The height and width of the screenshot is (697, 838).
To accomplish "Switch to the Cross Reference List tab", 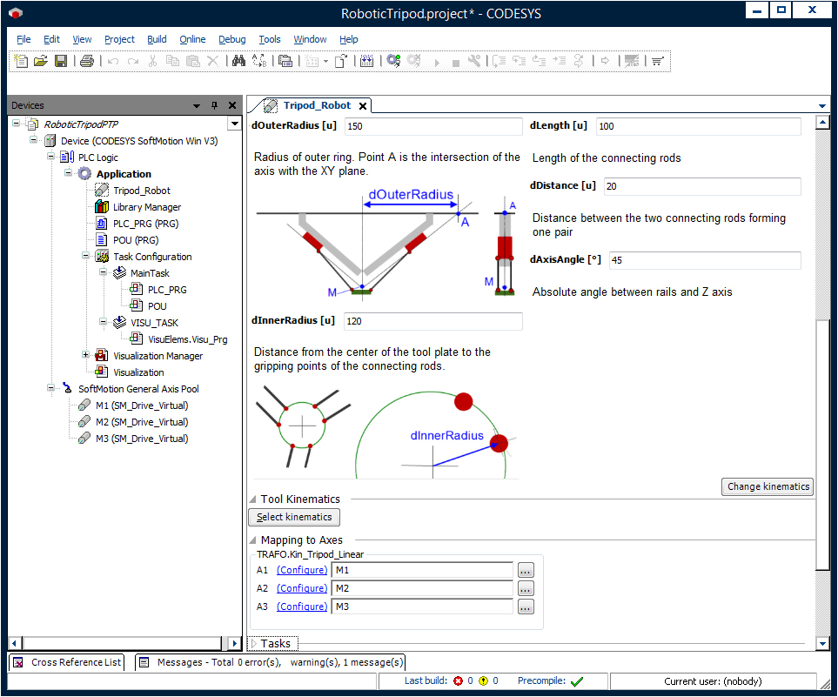I will (67, 662).
